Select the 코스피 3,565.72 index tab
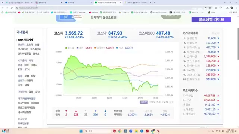Viewport: 239px width, 134px height. (x=69, y=35)
